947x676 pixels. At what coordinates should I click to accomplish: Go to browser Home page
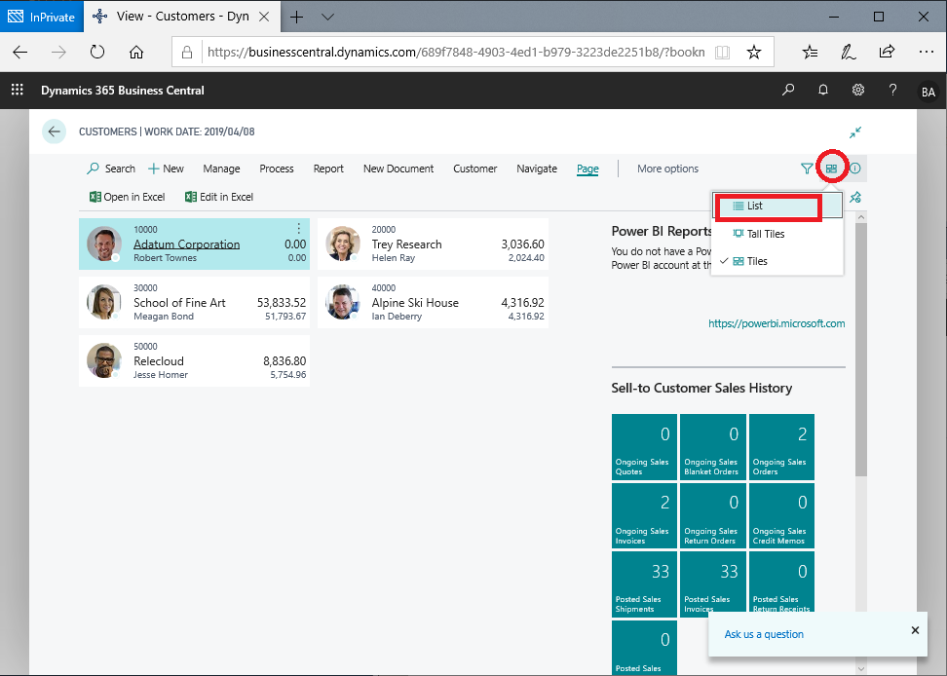pos(136,53)
